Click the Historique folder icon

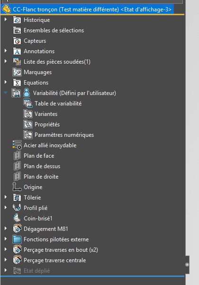click(17, 20)
